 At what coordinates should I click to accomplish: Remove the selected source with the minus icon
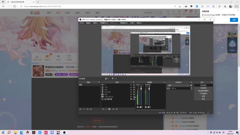(106, 109)
